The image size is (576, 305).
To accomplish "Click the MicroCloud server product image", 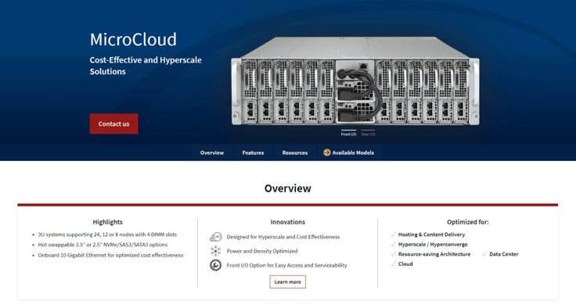I will 355,81.
